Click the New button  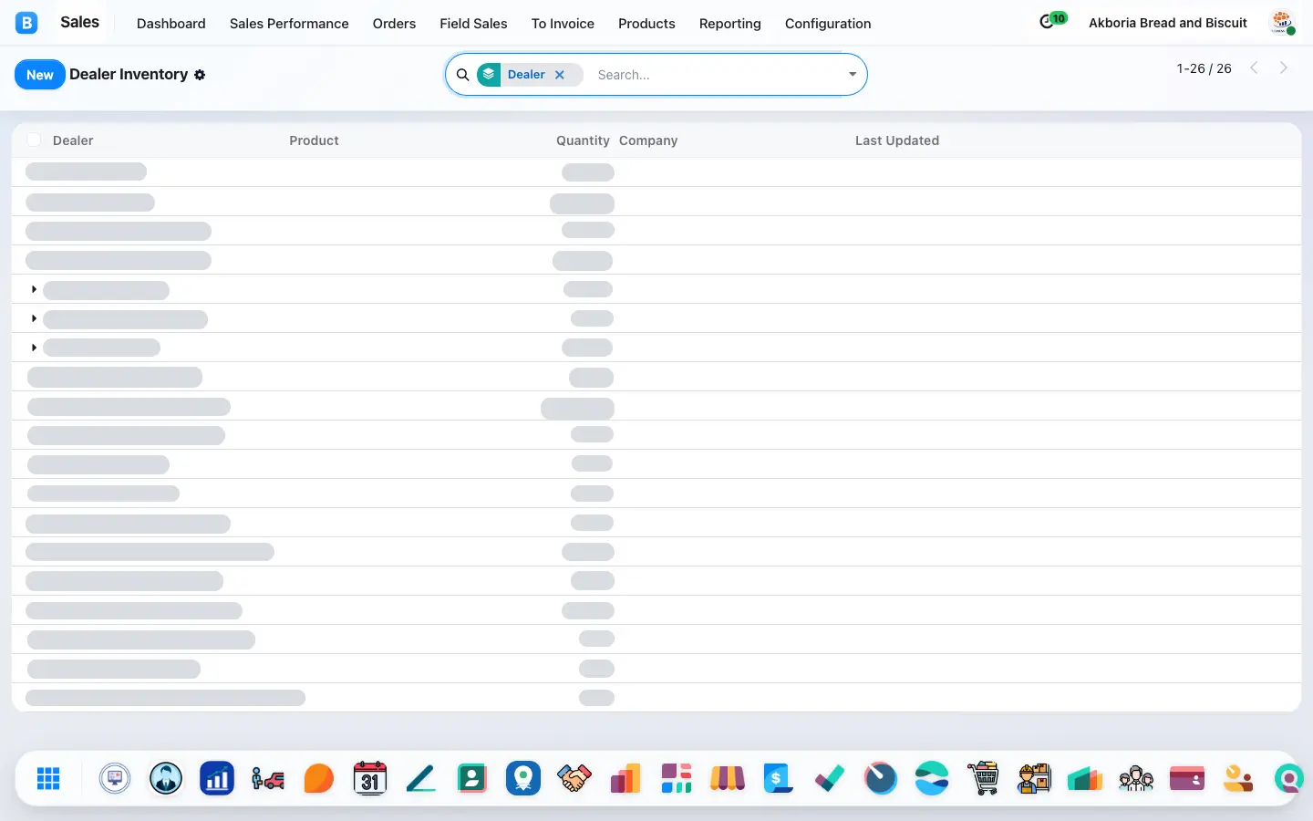coord(40,75)
